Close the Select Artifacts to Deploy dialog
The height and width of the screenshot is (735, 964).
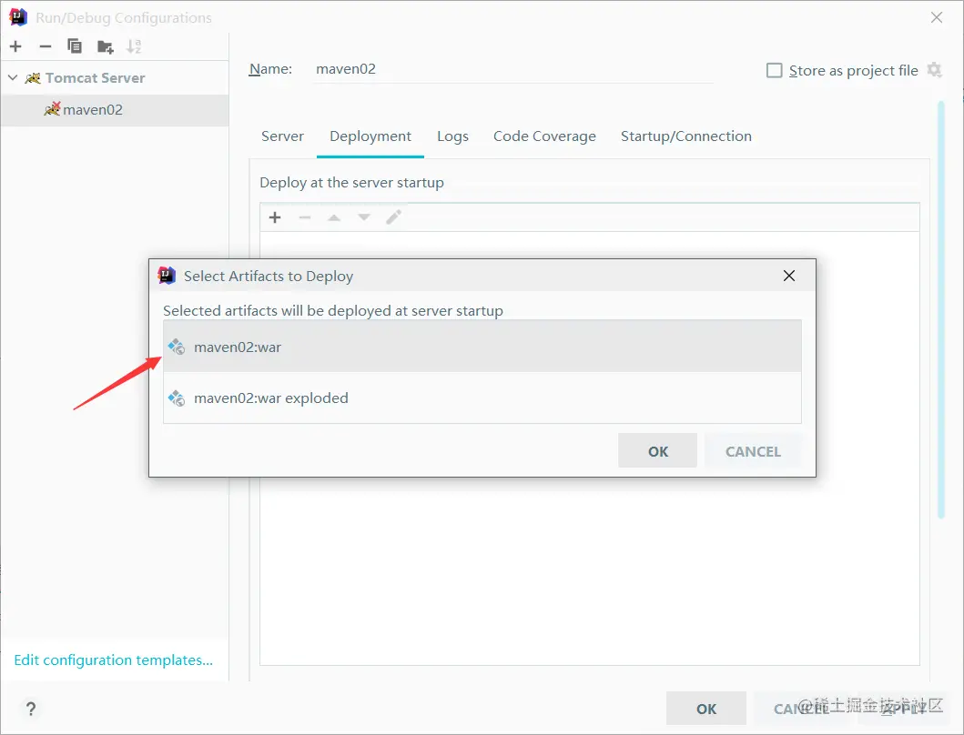coord(789,276)
